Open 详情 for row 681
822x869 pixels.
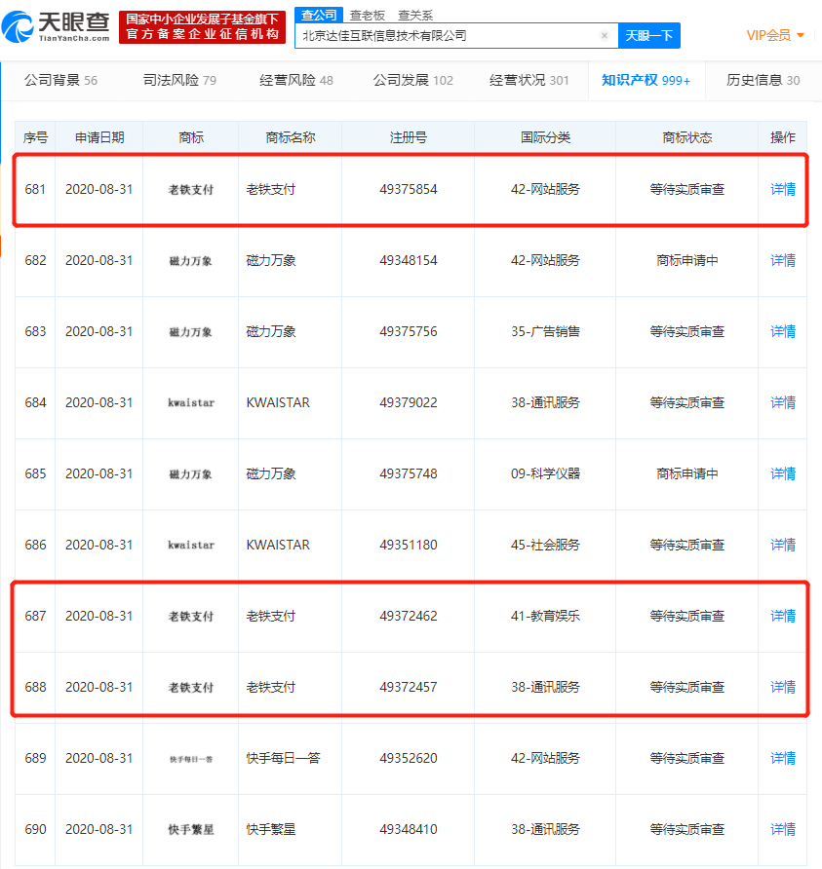783,190
